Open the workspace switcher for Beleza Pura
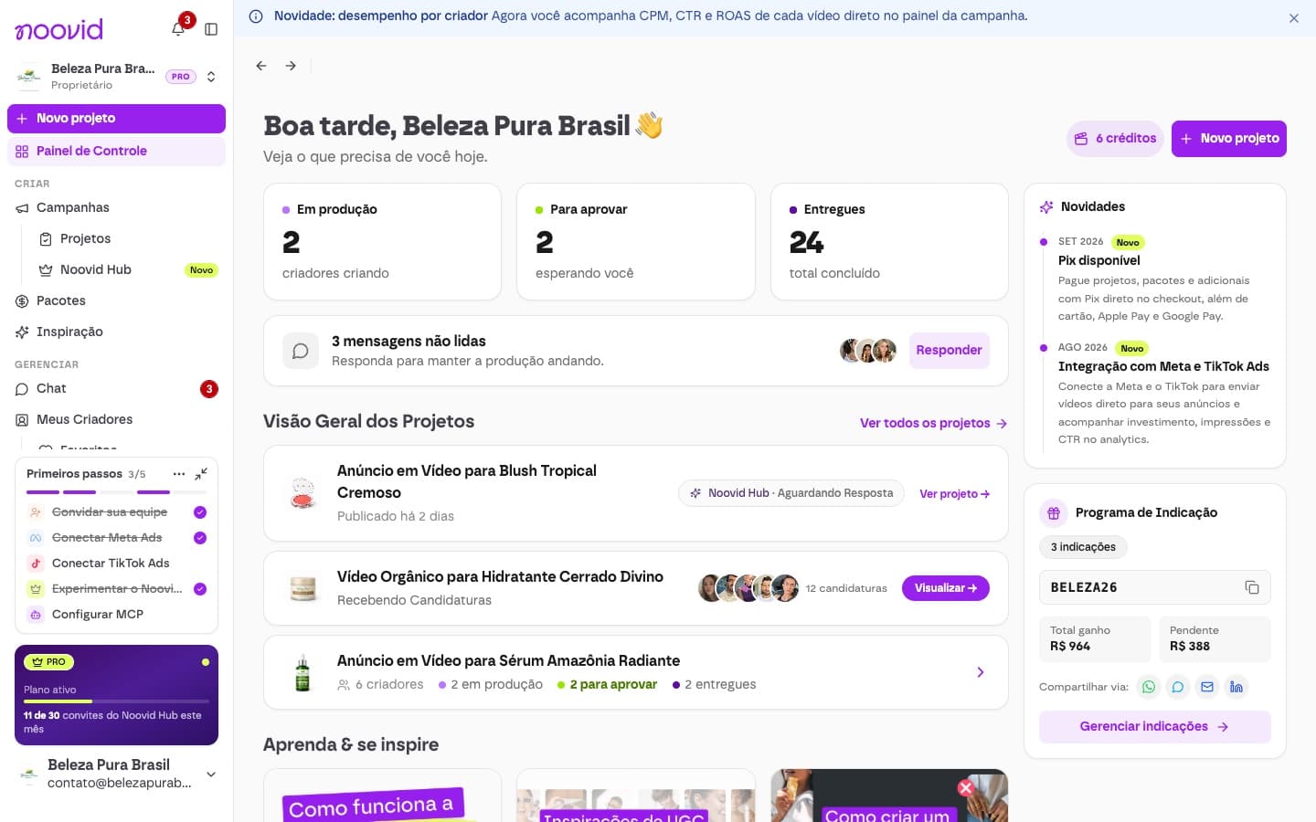Screen dimensions: 1316x822 (116, 77)
